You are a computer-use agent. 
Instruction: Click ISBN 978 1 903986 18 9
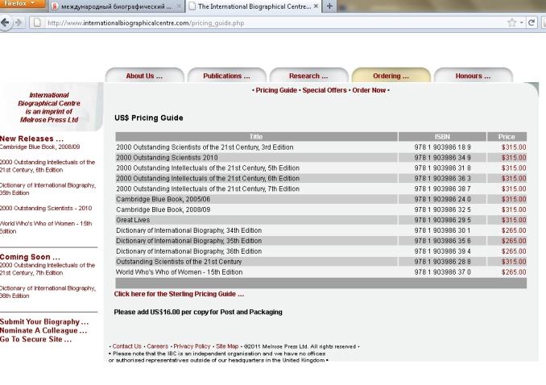pyautogui.click(x=442, y=147)
